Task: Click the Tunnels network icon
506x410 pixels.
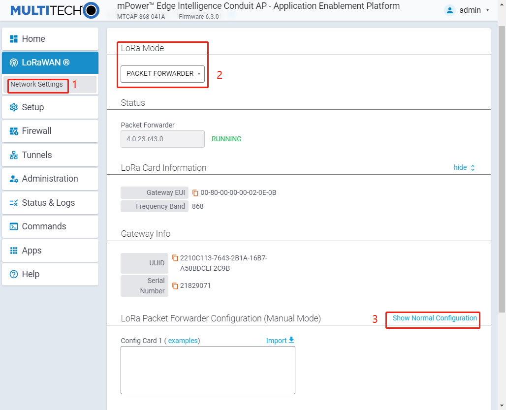Action: tap(14, 155)
